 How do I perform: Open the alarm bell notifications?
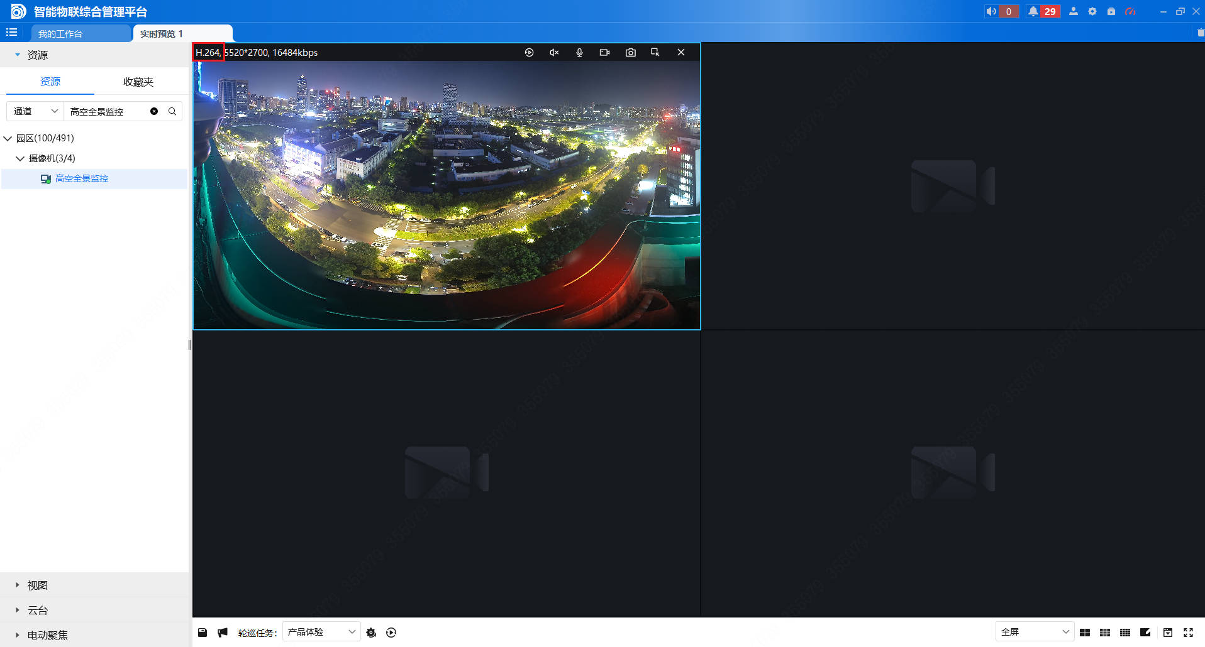[x=1033, y=11]
